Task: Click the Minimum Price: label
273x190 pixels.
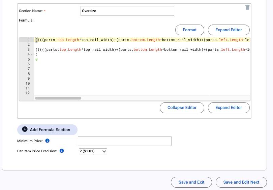Action: click(30, 141)
